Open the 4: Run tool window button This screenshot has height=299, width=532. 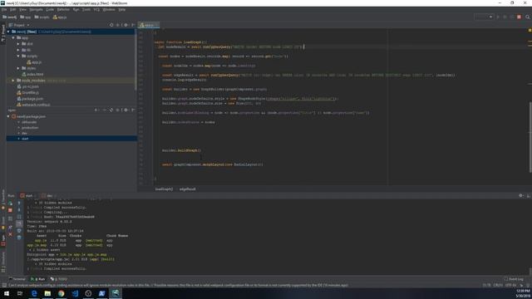coord(38,279)
